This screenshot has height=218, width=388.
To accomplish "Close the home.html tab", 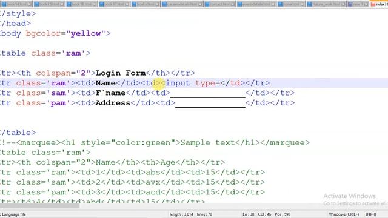I will pyautogui.click(x=303, y=4).
